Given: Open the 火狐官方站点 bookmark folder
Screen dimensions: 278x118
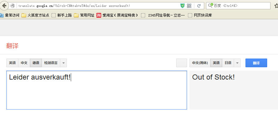Looking at the screenshot, I should [x=35, y=15].
